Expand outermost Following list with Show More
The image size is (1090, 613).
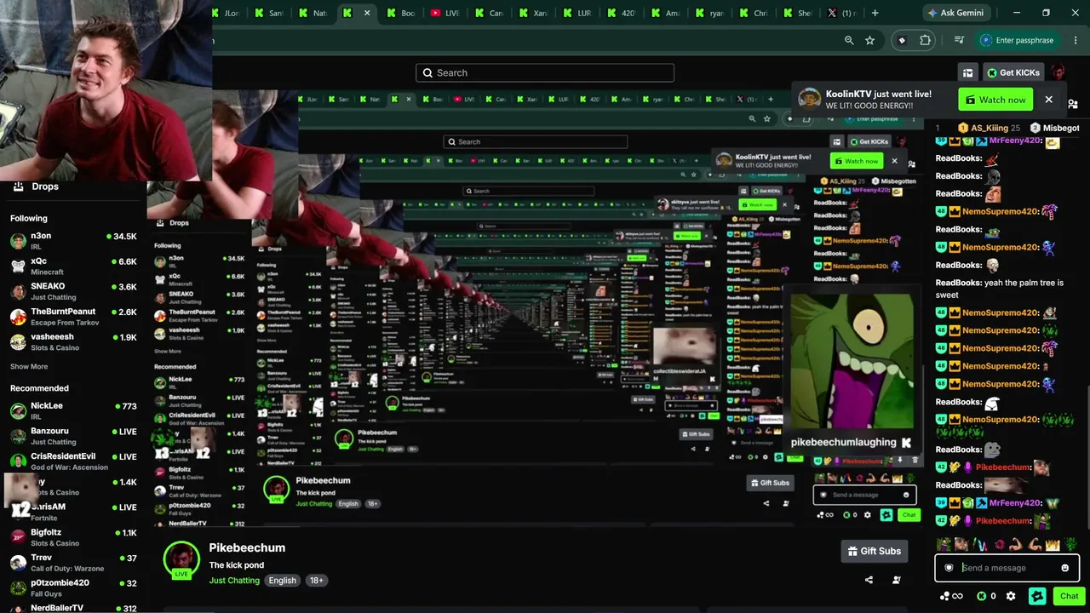(x=29, y=366)
